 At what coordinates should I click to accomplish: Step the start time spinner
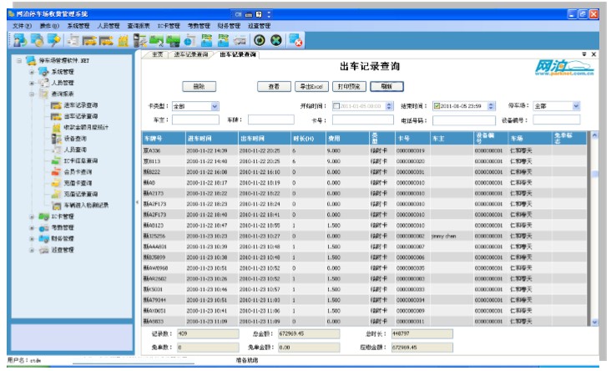[389, 106]
